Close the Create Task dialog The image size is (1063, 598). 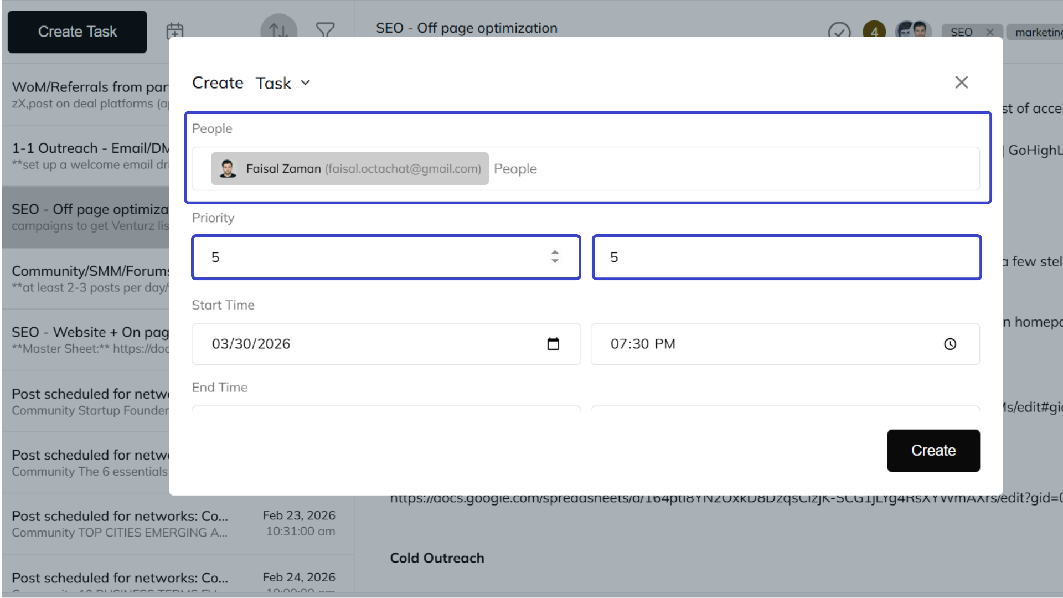(x=962, y=82)
